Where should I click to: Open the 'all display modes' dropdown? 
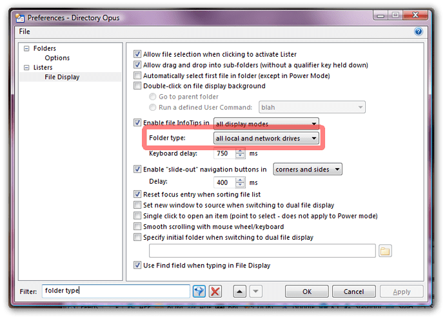click(266, 124)
